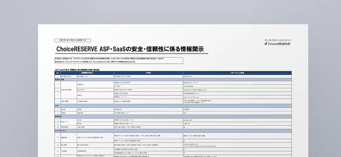341x157 pixels.
Task: Click the '主な事業の概要' cell
Action: coord(95,101)
